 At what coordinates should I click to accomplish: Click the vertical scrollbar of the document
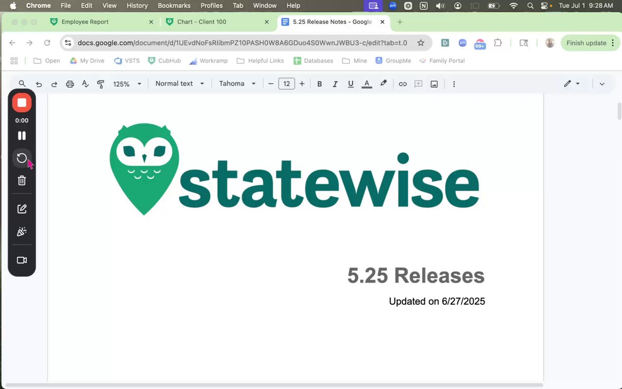(x=619, y=111)
